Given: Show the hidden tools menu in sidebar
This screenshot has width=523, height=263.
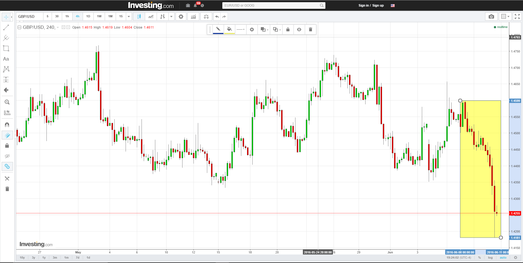Looking at the screenshot, I should [x=7, y=178].
